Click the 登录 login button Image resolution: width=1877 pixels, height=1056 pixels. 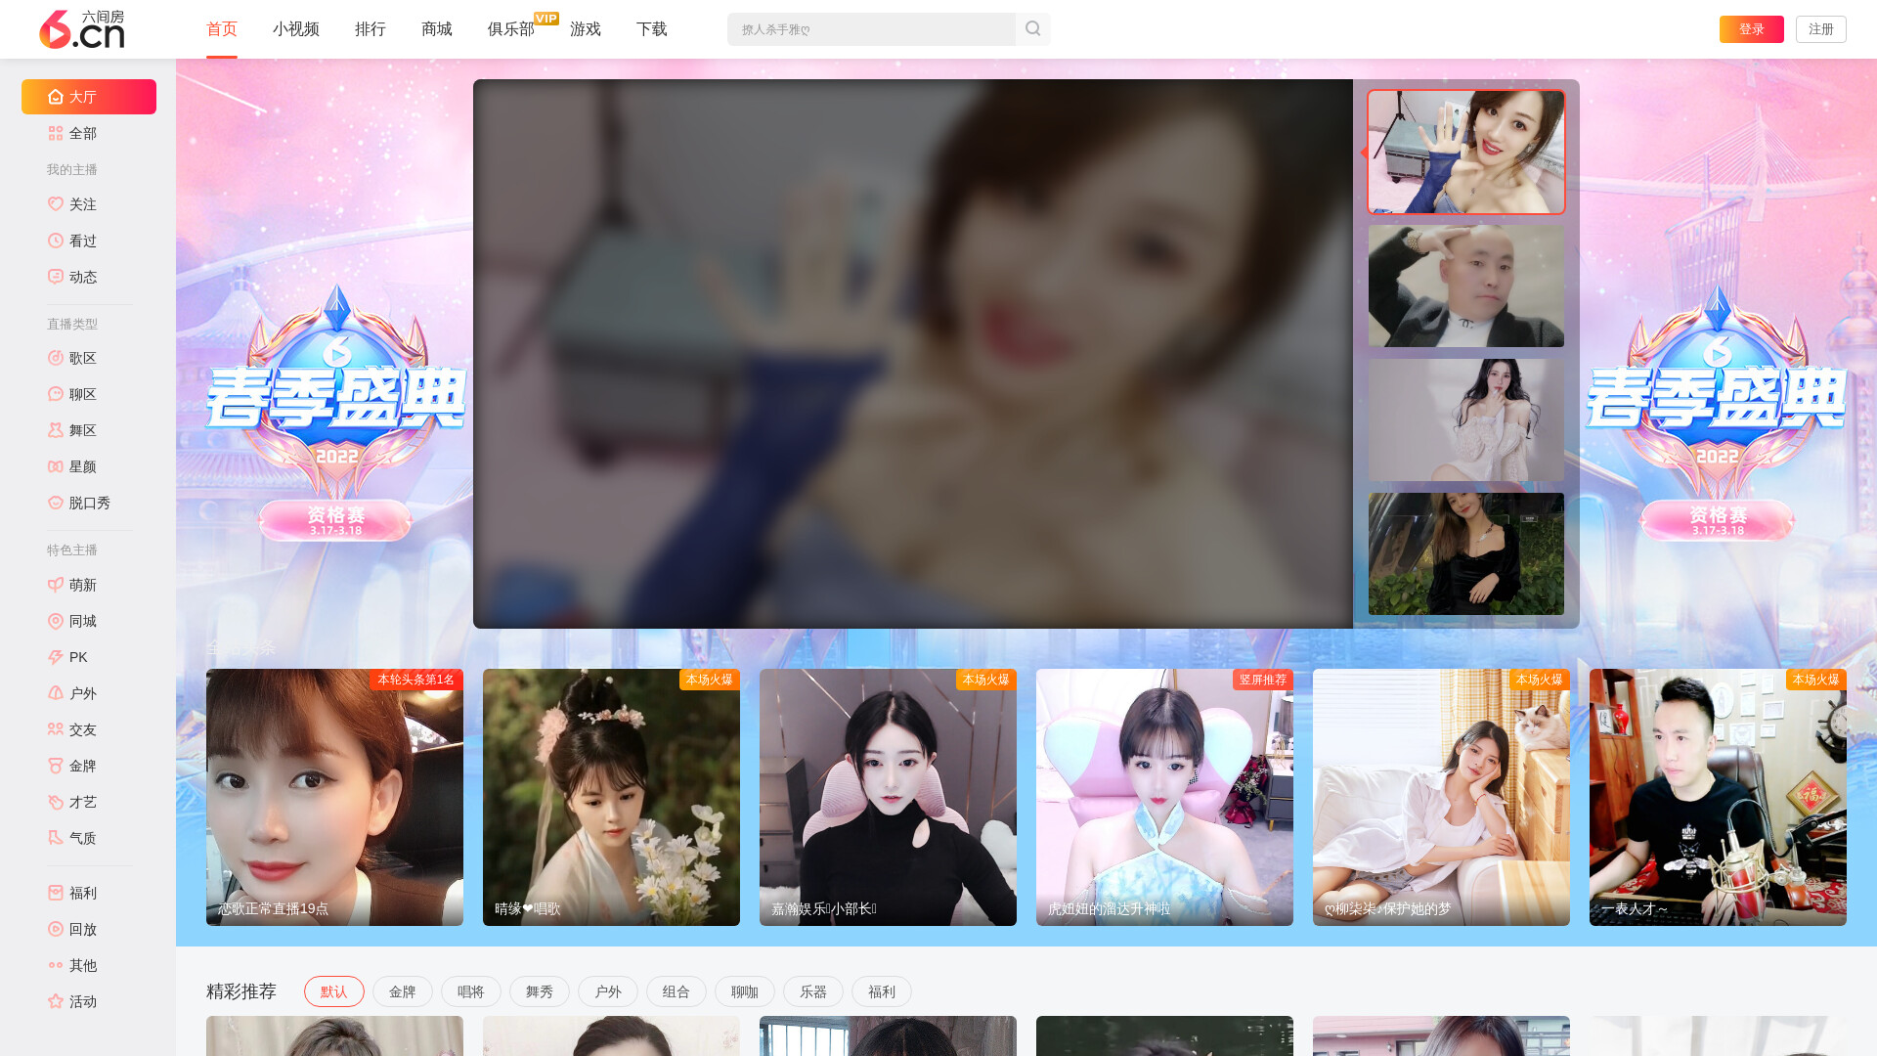point(1752,29)
